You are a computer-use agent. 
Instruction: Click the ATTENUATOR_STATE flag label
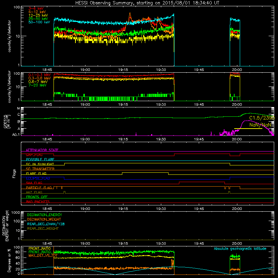point(42,150)
